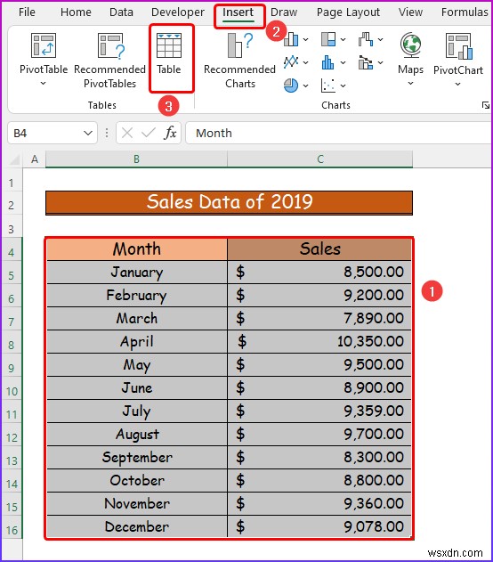Expand the column chart dropdown arrow
The image size is (493, 562).
tap(306, 39)
